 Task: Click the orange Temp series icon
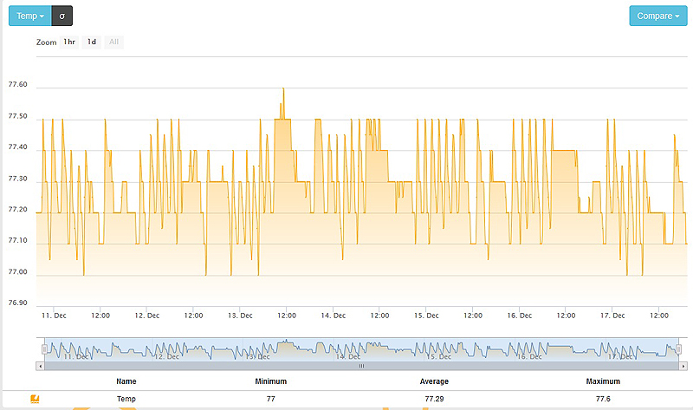tap(35, 399)
